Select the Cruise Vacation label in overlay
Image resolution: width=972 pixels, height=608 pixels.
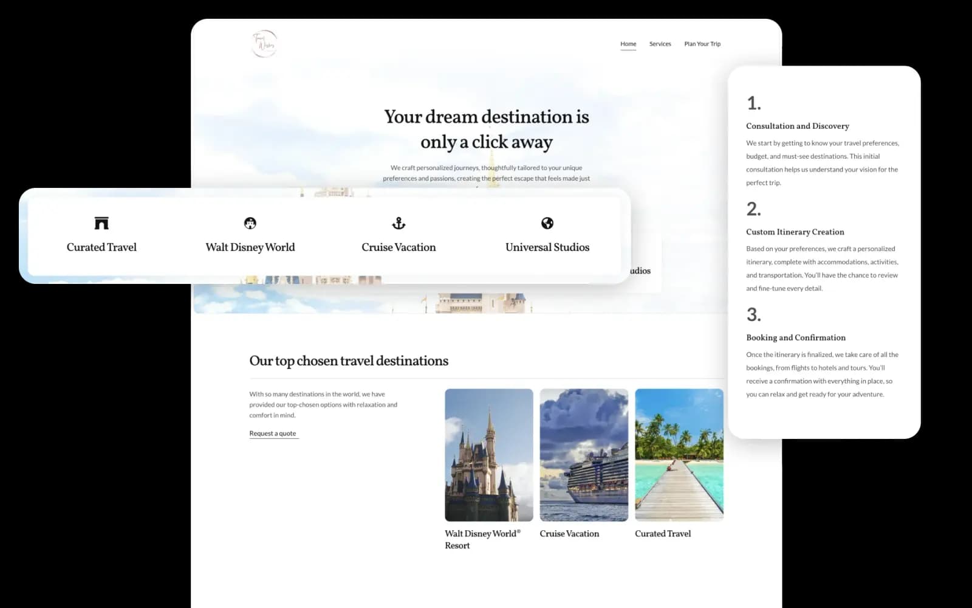(399, 247)
